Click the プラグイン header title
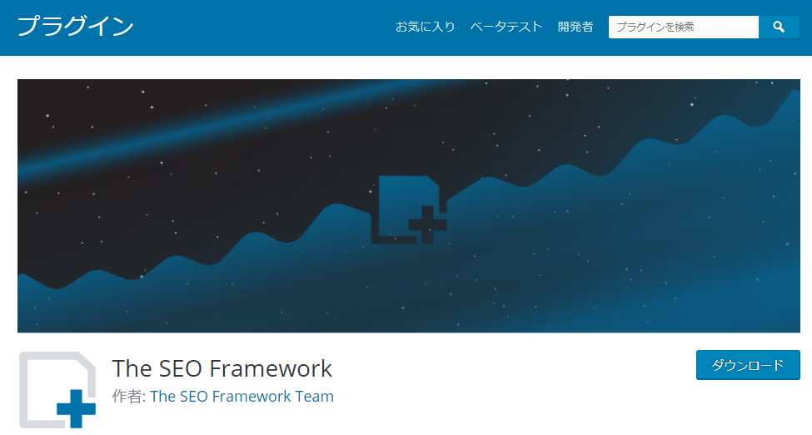The height and width of the screenshot is (435, 812). [76, 26]
